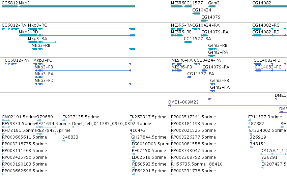
Task: Click EST EP11527.3prime label
Action: (x=265, y=117)
